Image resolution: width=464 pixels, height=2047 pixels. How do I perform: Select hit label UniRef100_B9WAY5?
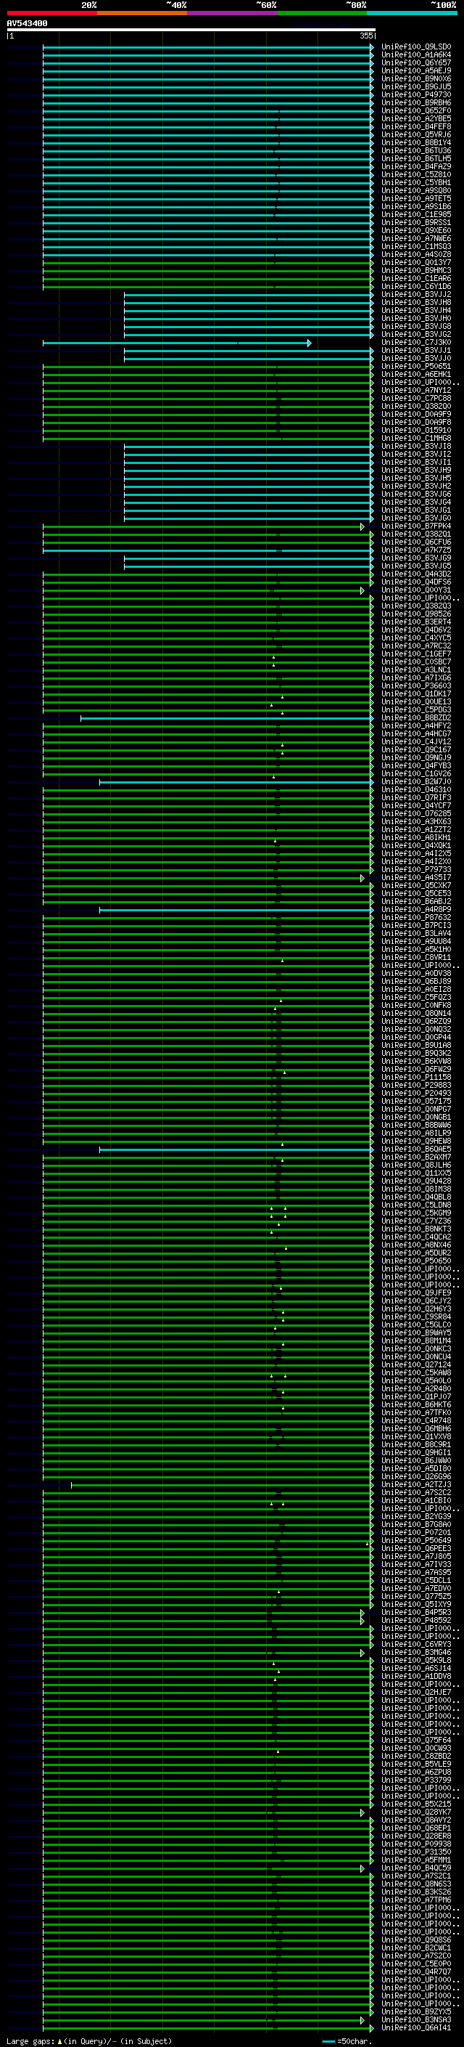click(x=416, y=1332)
